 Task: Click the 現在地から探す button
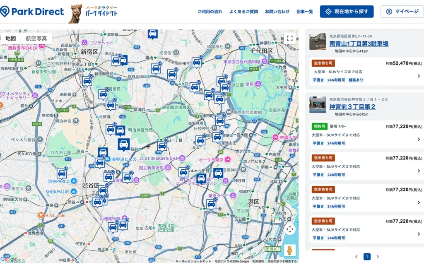pyautogui.click(x=347, y=12)
